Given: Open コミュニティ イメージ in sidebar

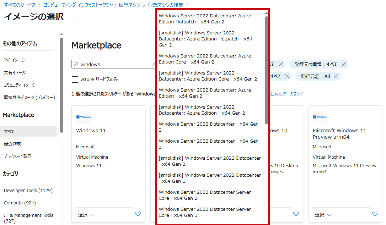Looking at the screenshot, I should [x=20, y=85].
